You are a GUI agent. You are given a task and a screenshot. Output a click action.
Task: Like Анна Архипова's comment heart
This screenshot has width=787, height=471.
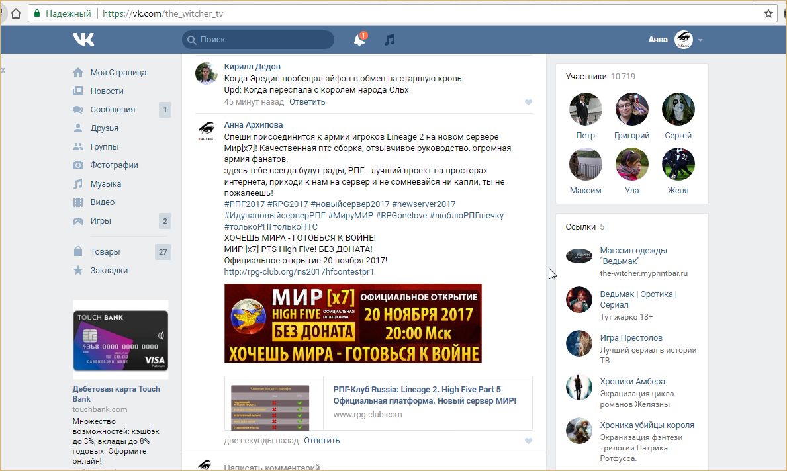[528, 441]
